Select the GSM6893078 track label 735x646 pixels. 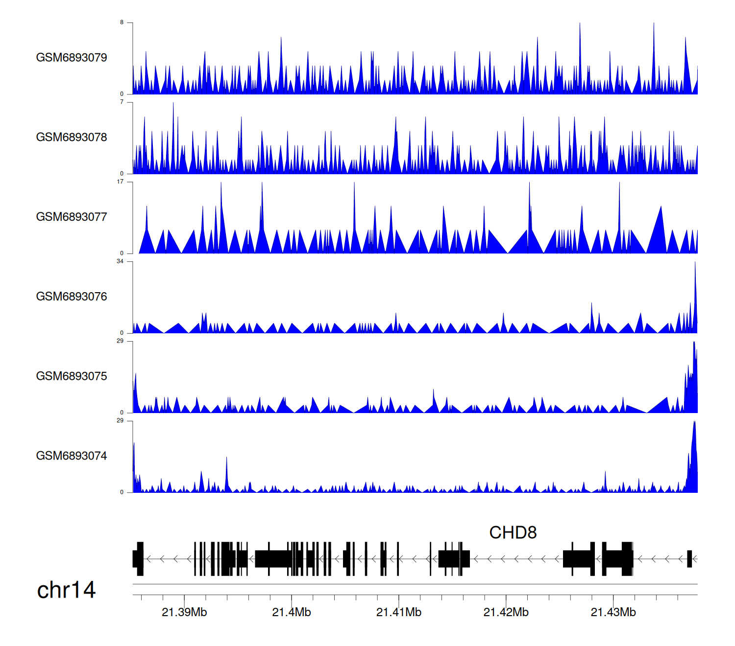pyautogui.click(x=72, y=138)
